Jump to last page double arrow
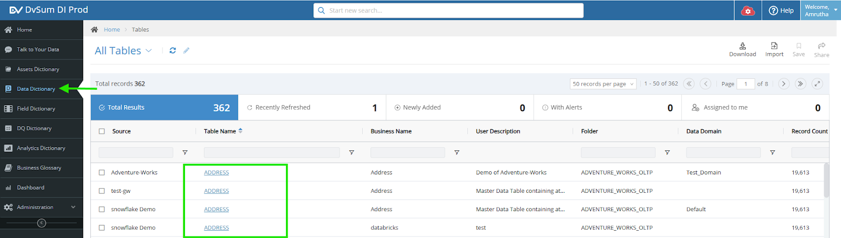This screenshot has width=841, height=238. coord(801,84)
